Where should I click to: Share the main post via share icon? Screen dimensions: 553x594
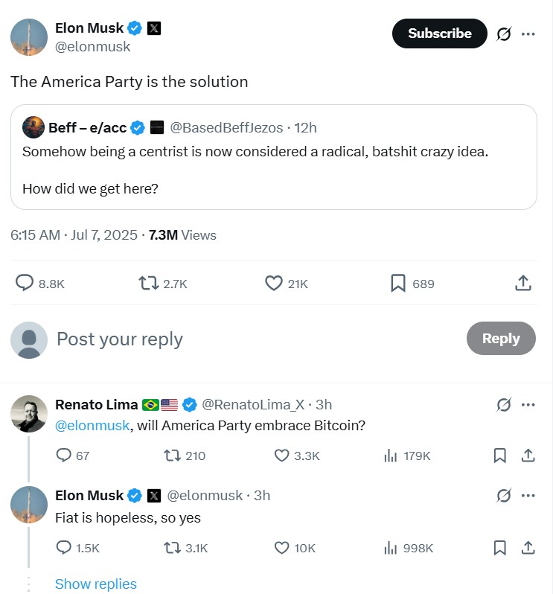pos(523,283)
